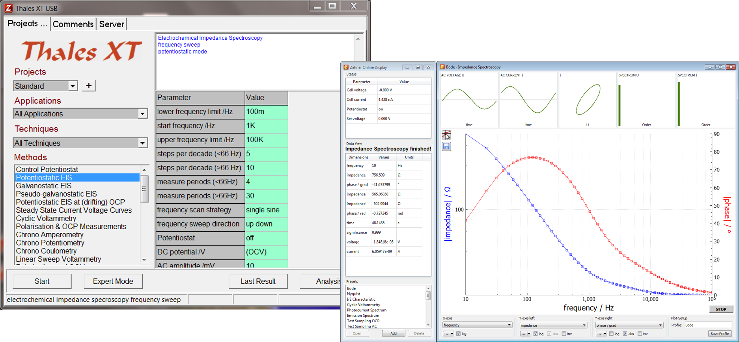
Task: Select Cyclic Voltammetry in Methods list
Action: pyautogui.click(x=46, y=218)
